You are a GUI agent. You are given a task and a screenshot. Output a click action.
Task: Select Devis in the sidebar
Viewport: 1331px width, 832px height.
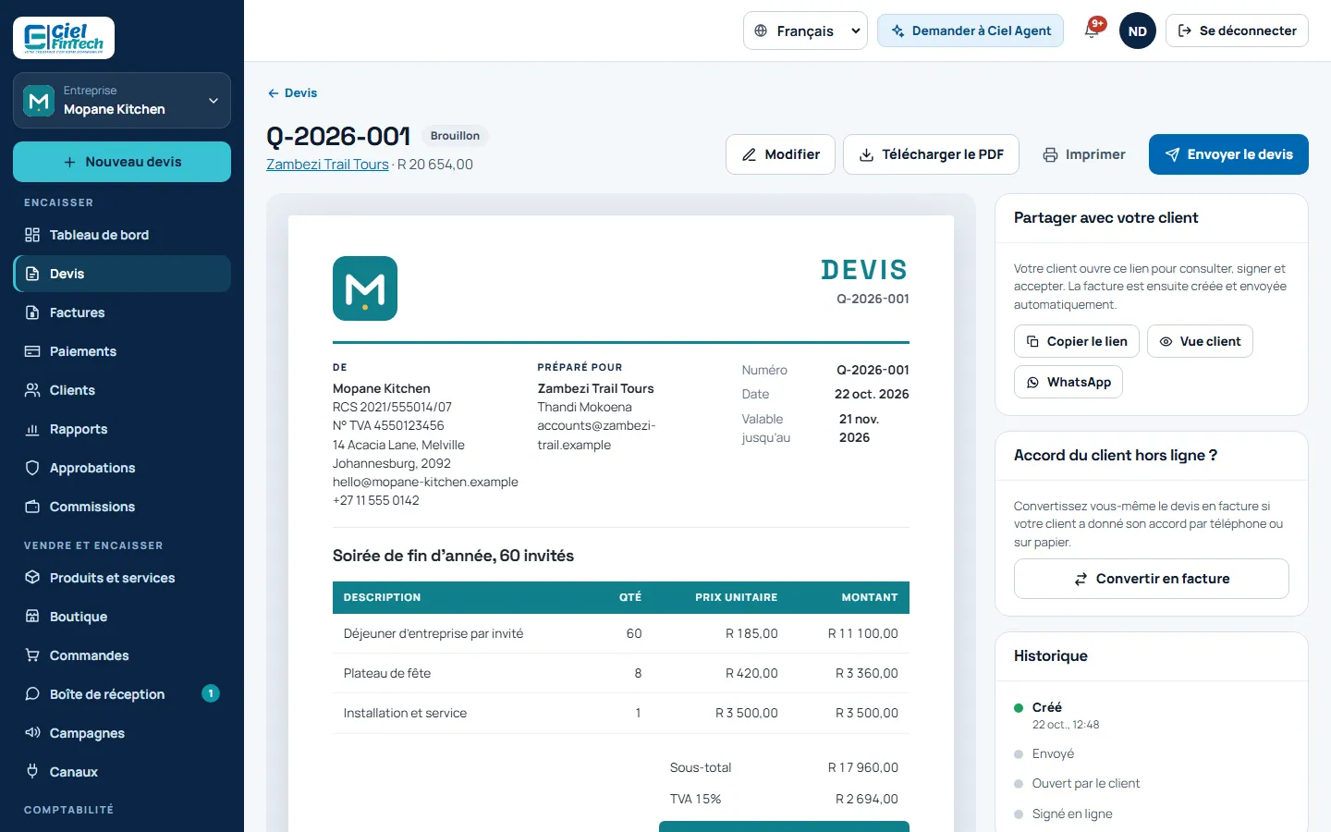coord(122,274)
